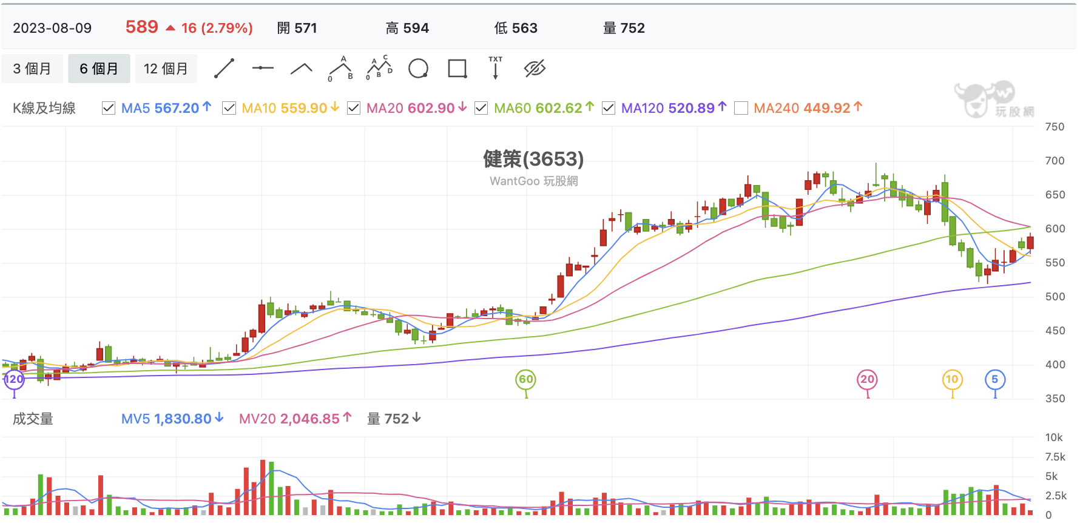Uncheck the MA60 moving average checkbox
The height and width of the screenshot is (523, 1080).
pyautogui.click(x=481, y=108)
